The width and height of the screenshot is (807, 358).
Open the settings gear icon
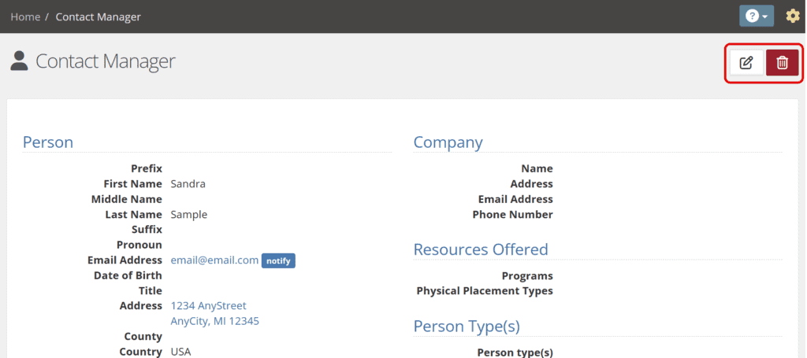793,17
